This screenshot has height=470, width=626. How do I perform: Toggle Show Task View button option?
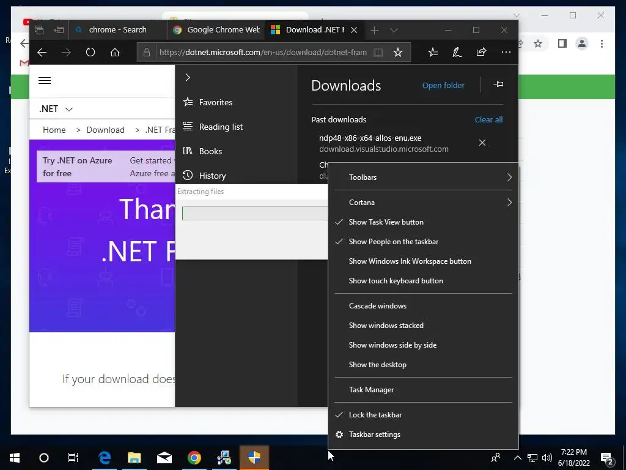[423, 222]
